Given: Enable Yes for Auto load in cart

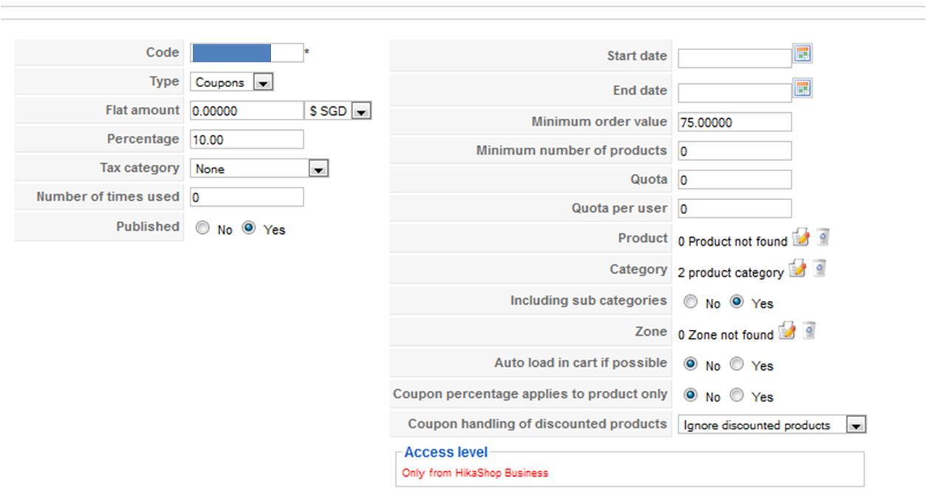Looking at the screenshot, I should pyautogui.click(x=736, y=364).
